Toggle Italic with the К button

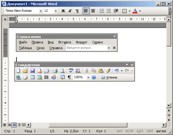70,11
